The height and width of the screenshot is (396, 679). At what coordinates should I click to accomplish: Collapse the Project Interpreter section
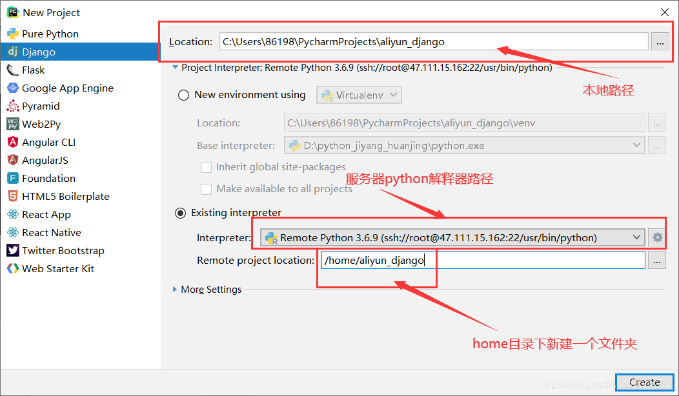[175, 68]
